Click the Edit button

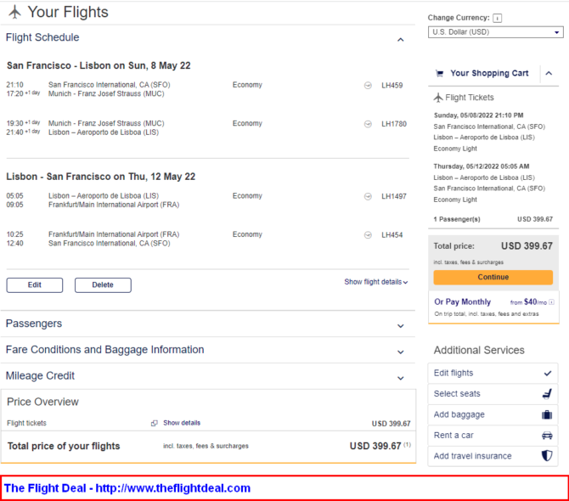tap(35, 285)
